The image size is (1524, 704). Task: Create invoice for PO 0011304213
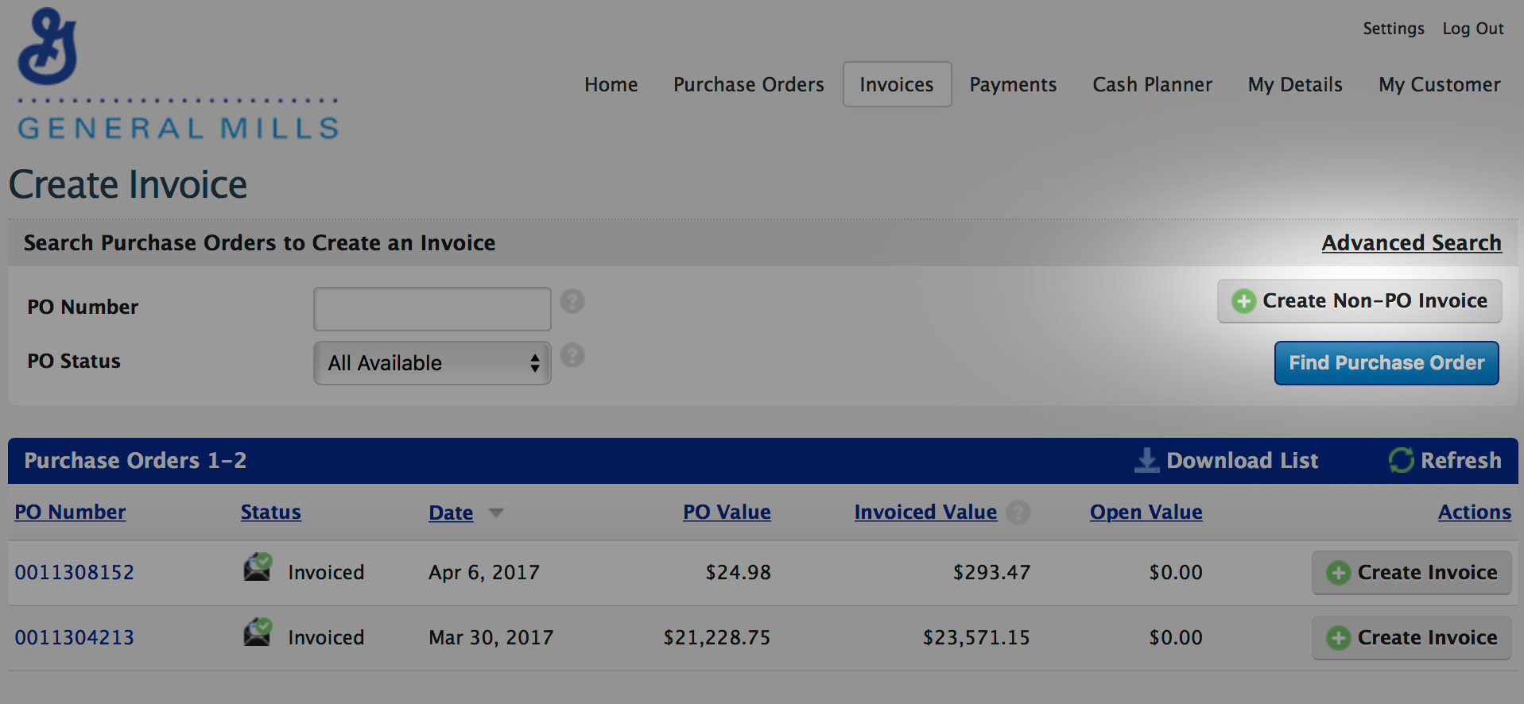pos(1412,638)
